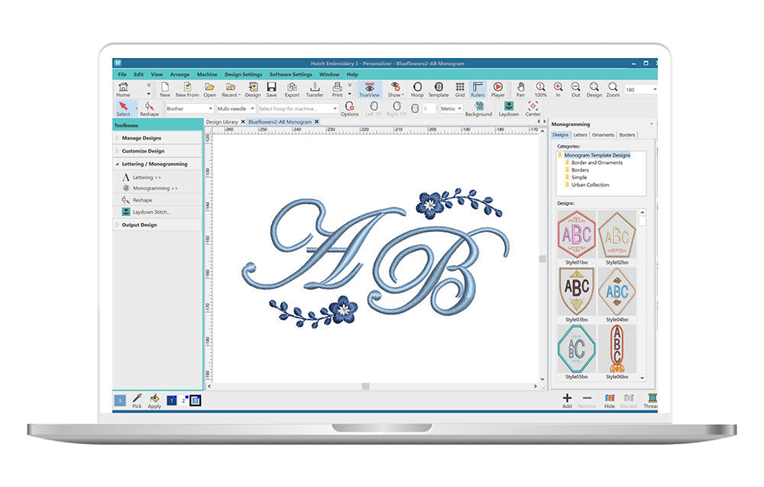Select the Pan hand tool
764x487 pixels.
[x=520, y=89]
